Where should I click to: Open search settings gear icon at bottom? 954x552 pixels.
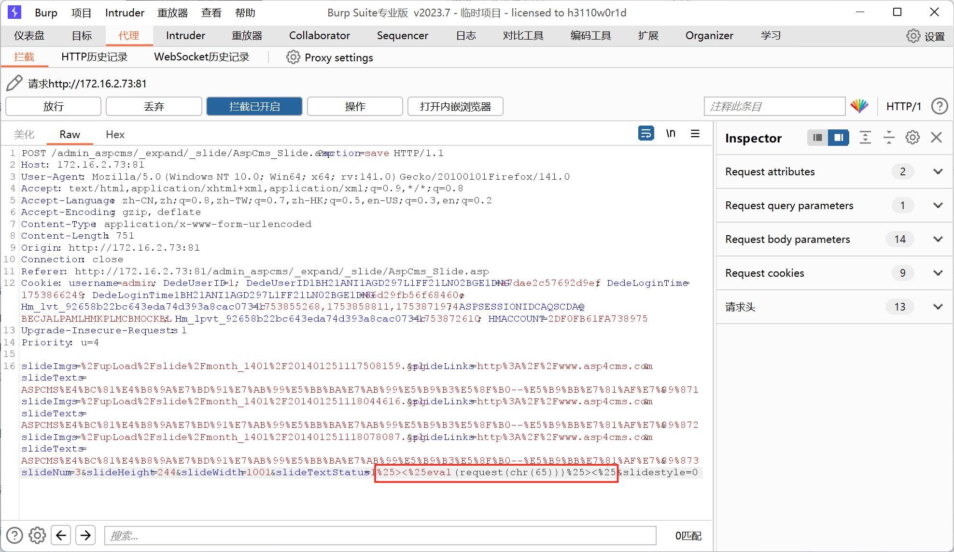pyautogui.click(x=37, y=535)
